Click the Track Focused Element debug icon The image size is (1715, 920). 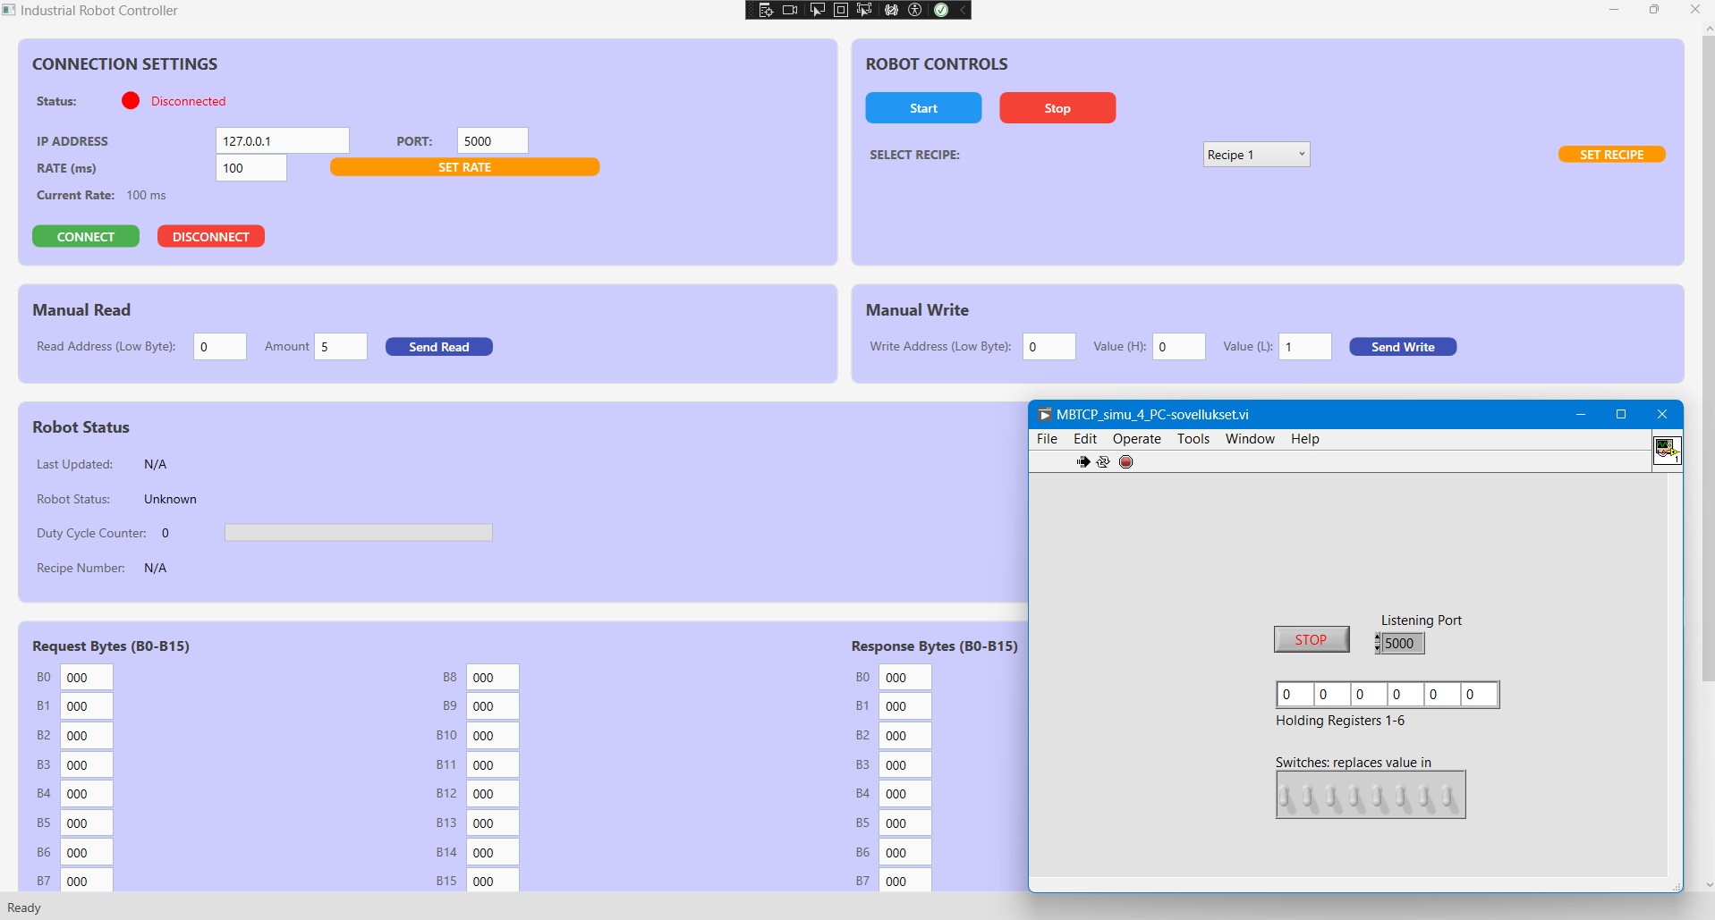coord(864,10)
